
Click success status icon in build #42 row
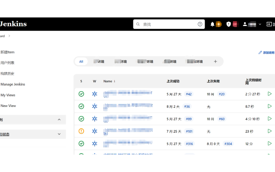81,94
